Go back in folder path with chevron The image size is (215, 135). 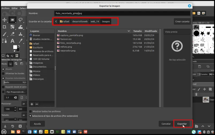coord(56,21)
